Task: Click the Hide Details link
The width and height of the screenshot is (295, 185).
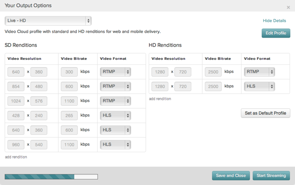Action: coord(274,21)
